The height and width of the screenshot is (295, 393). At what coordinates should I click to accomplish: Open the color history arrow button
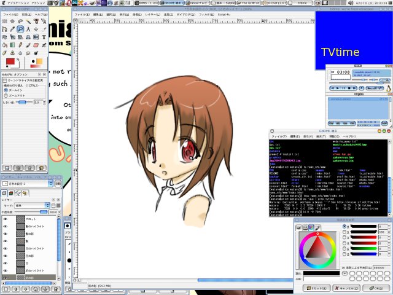345,273
